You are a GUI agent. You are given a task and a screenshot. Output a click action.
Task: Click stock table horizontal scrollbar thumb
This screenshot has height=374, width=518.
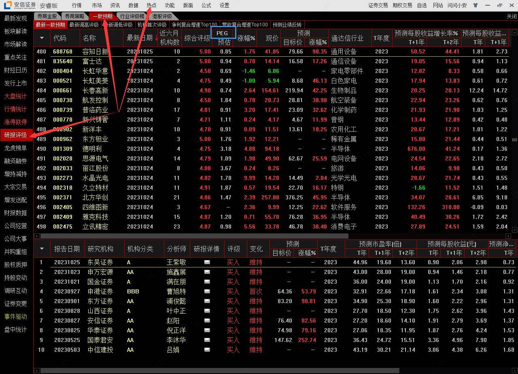point(194,236)
